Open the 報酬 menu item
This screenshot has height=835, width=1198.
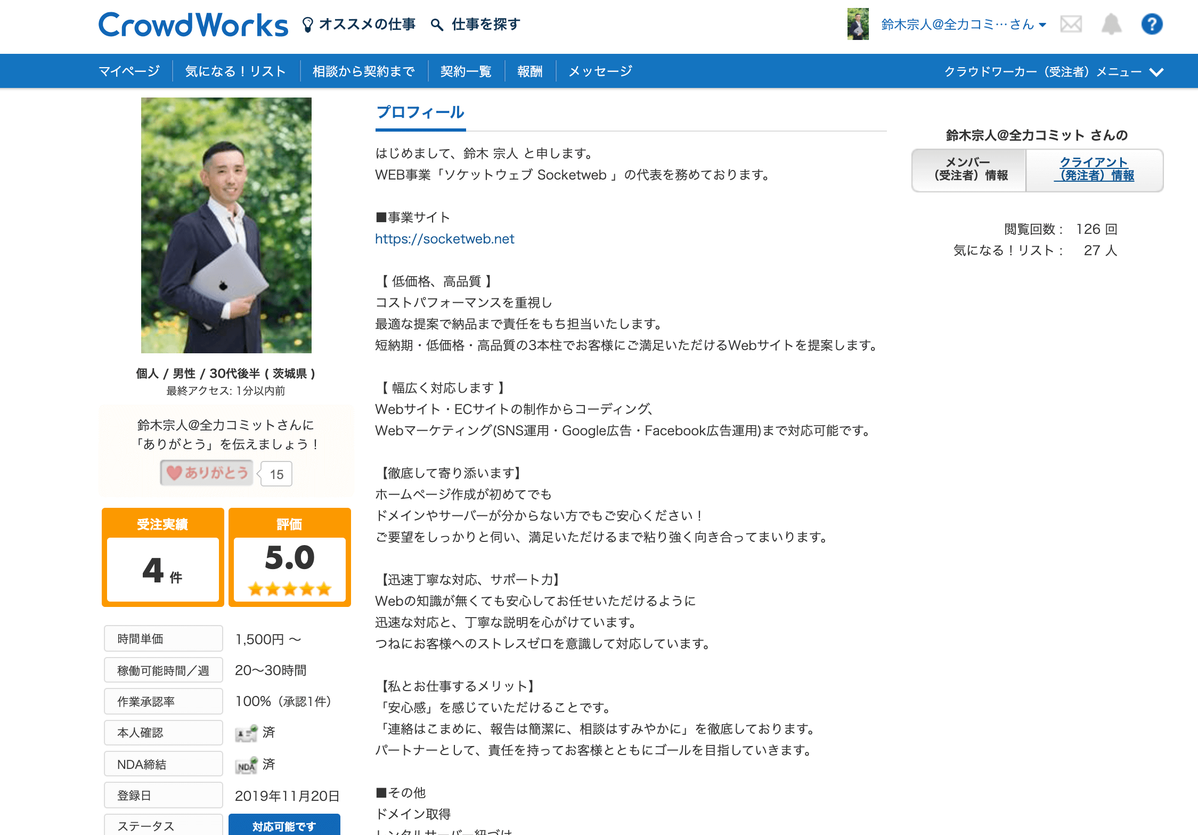(530, 71)
